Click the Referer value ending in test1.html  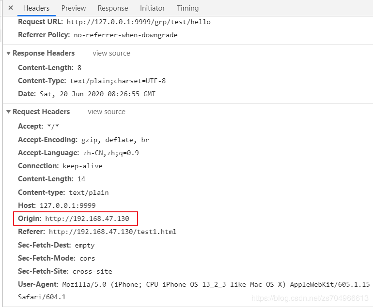click(x=112, y=232)
